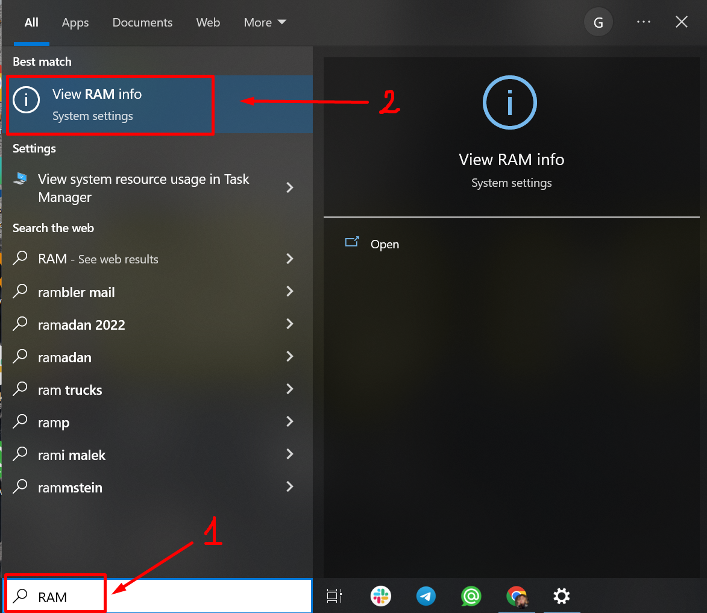Select the ramadan 2022 web suggestion
The image size is (707, 613).
81,325
